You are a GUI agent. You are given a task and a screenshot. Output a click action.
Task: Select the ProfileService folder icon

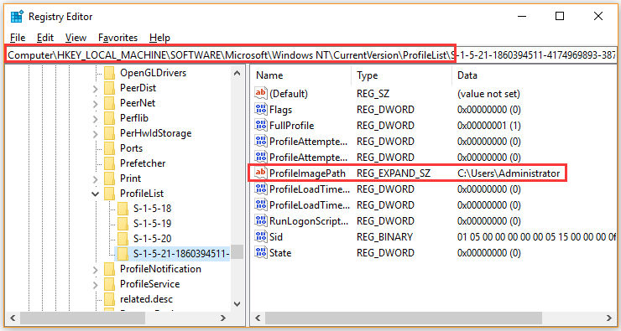coord(109,284)
